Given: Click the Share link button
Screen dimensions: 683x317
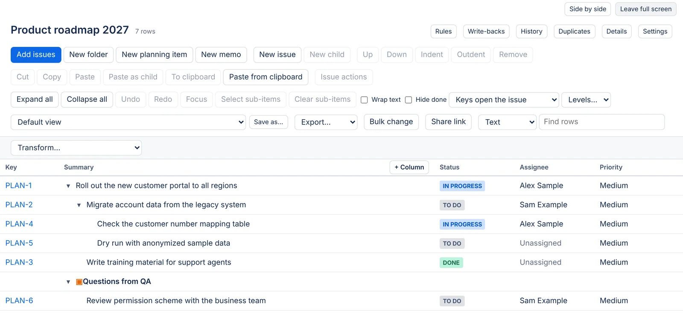Looking at the screenshot, I should [449, 122].
